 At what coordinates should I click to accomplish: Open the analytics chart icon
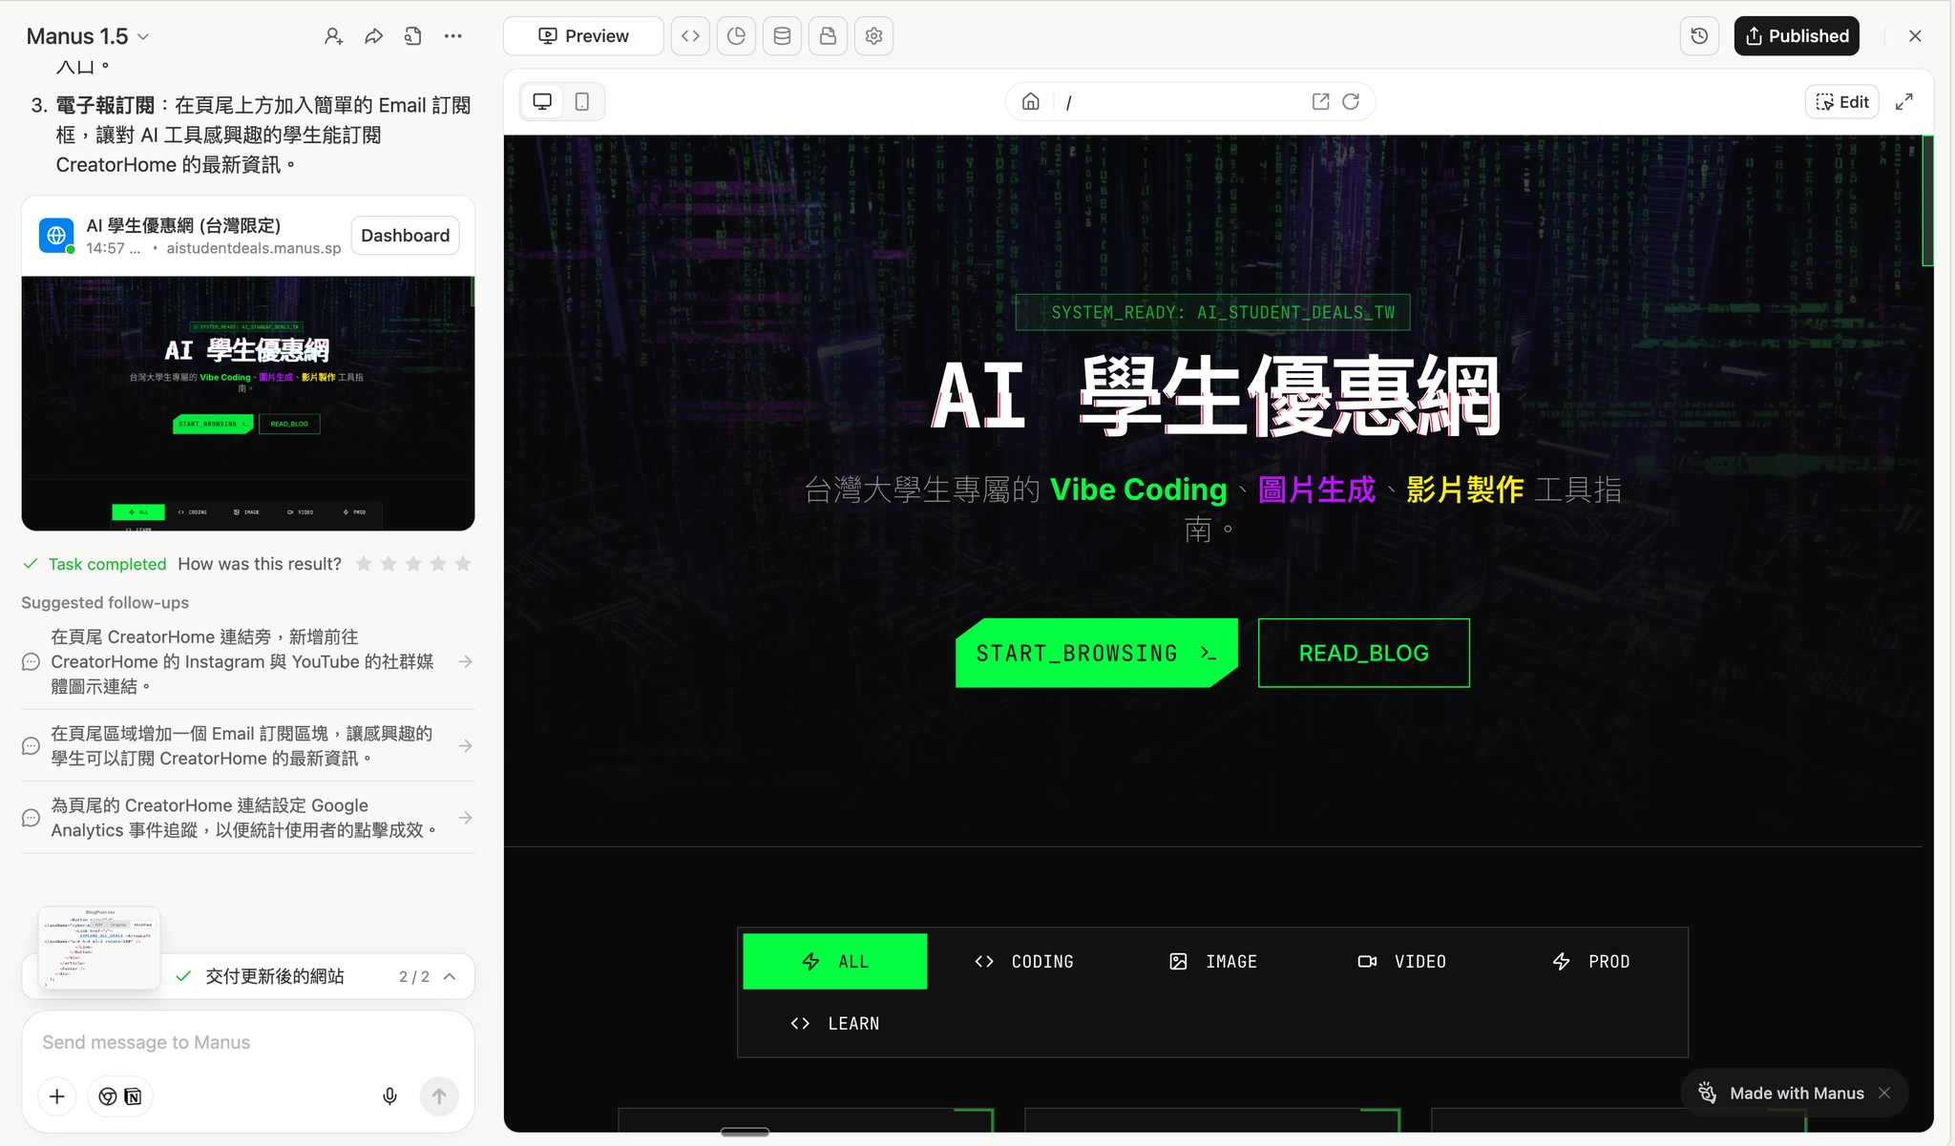(736, 36)
